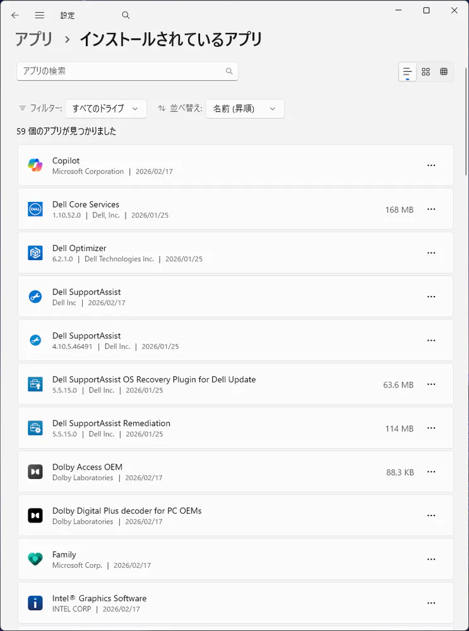The height and width of the screenshot is (631, 469).
Task: Switch to list view layout
Action: [407, 72]
